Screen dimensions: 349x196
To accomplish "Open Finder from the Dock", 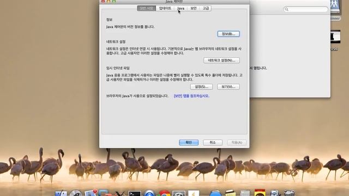I will click(61, 193).
